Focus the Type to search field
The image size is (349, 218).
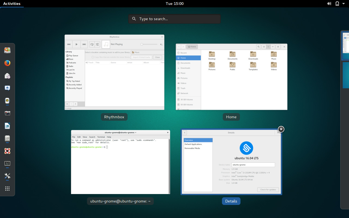pyautogui.click(x=174, y=19)
